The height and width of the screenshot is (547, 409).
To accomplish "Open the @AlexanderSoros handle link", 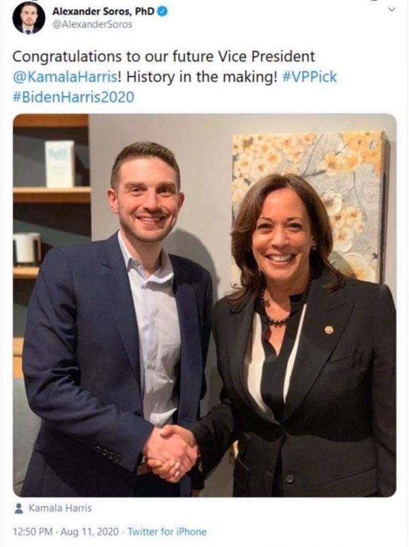I will tap(92, 25).
